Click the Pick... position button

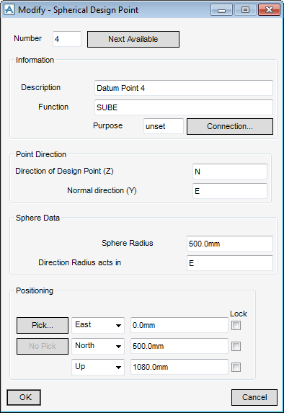pyautogui.click(x=43, y=325)
